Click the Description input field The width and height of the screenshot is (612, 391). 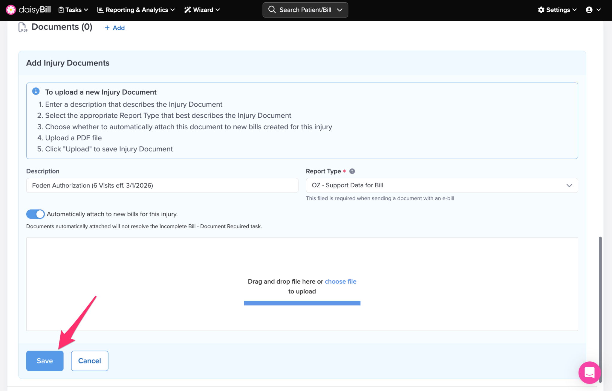pos(162,185)
